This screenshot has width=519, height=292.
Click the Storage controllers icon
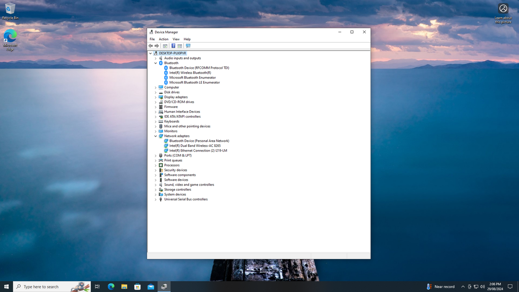pos(161,189)
